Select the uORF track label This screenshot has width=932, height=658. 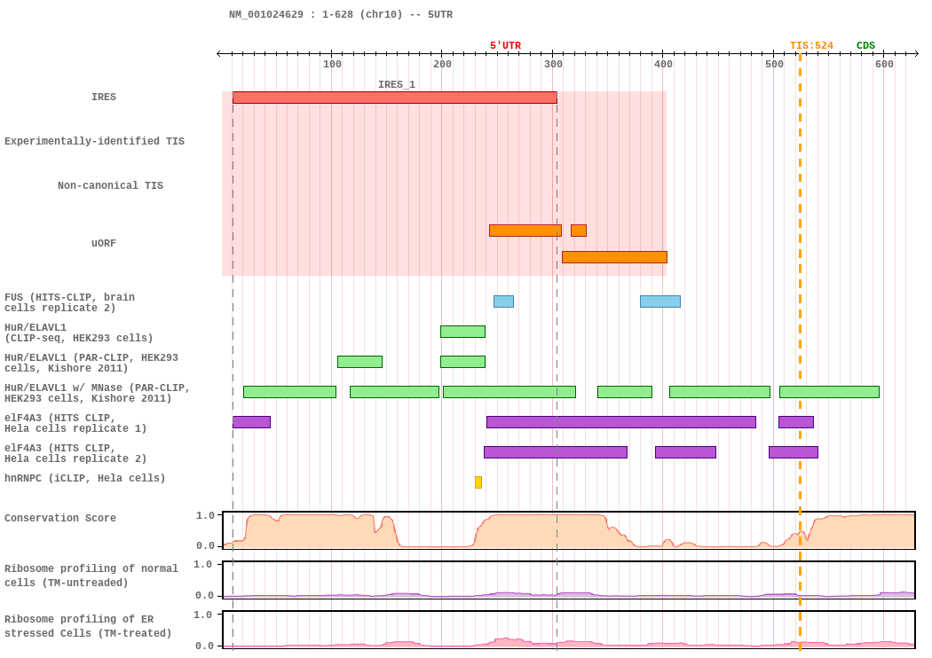(104, 244)
